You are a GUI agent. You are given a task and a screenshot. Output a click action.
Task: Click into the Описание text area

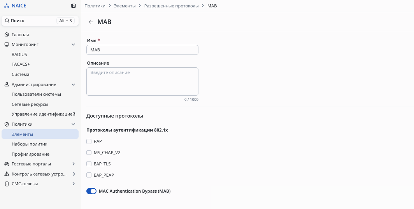pyautogui.click(x=142, y=82)
